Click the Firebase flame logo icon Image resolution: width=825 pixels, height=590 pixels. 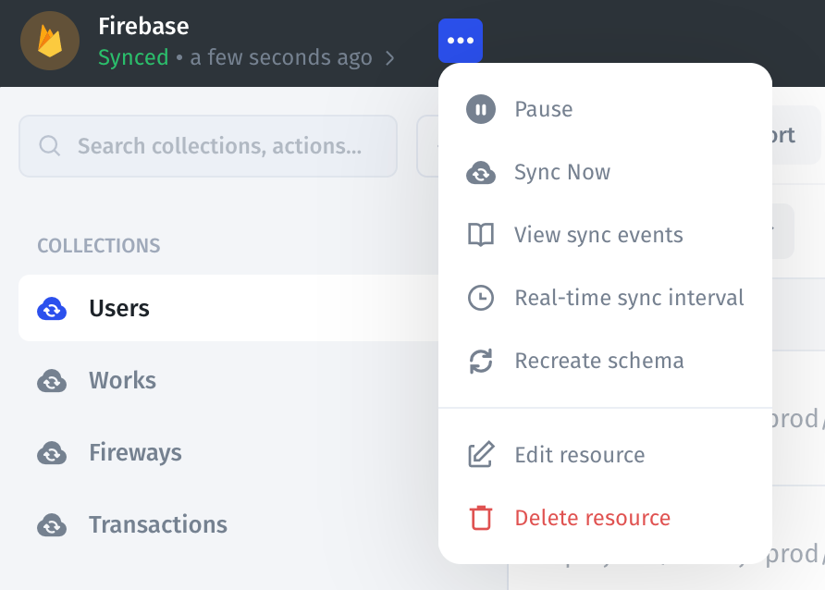point(50,41)
